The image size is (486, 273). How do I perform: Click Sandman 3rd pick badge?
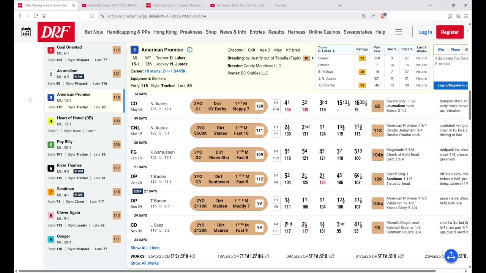coord(79,195)
